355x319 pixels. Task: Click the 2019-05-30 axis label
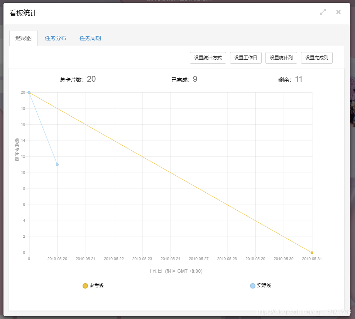284,259
